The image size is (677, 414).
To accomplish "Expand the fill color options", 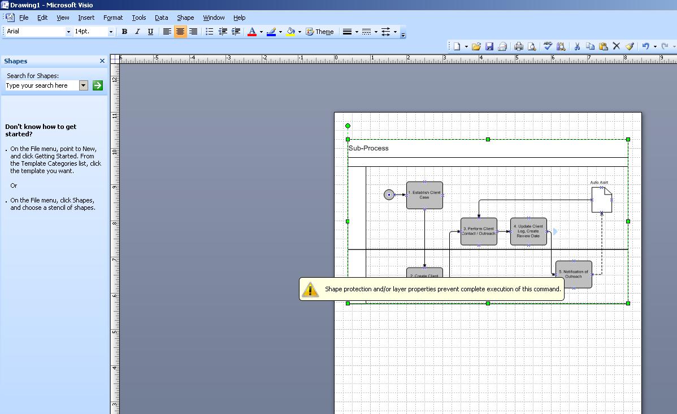I will click(x=300, y=32).
